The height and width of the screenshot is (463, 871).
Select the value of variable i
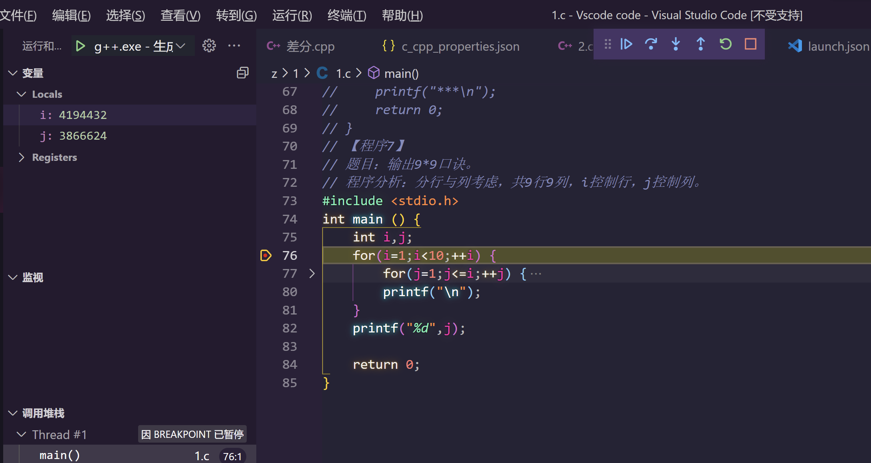click(x=83, y=115)
